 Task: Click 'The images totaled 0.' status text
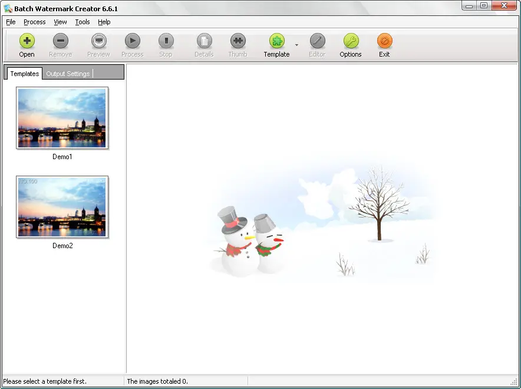(x=157, y=381)
